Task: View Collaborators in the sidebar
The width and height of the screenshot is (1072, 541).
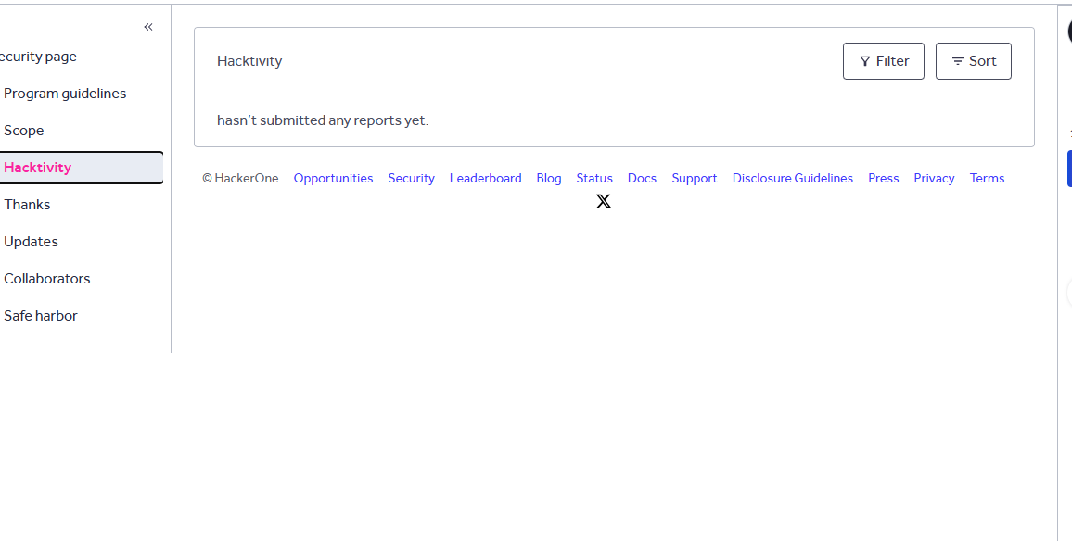Action: coord(47,278)
